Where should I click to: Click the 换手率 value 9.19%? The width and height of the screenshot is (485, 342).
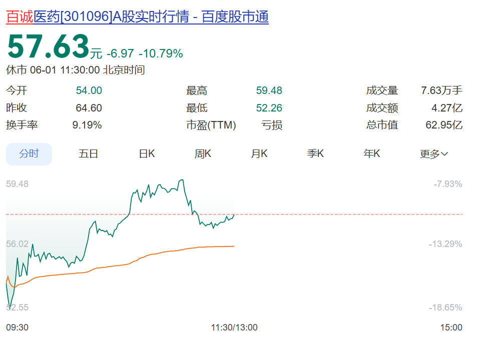[x=87, y=125]
